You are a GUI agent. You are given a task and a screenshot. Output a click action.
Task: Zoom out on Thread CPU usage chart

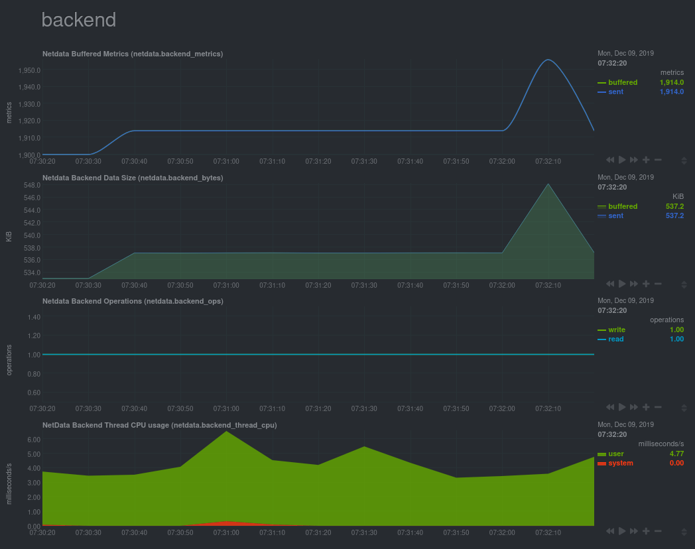(658, 531)
